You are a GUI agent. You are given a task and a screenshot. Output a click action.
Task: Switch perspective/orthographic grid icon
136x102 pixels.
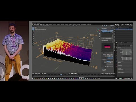click(x=99, y=38)
